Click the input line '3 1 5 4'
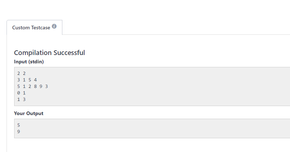The height and width of the screenshot is (152, 290). (27, 80)
